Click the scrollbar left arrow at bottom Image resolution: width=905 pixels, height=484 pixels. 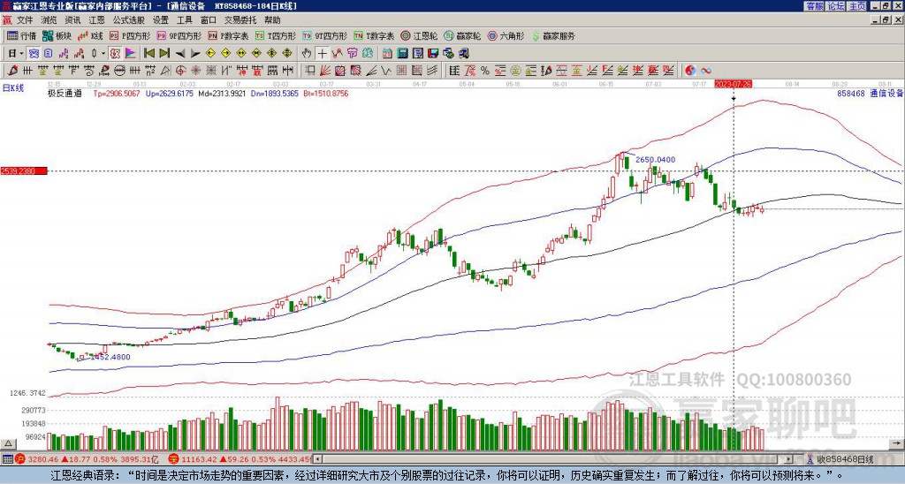click(318, 459)
